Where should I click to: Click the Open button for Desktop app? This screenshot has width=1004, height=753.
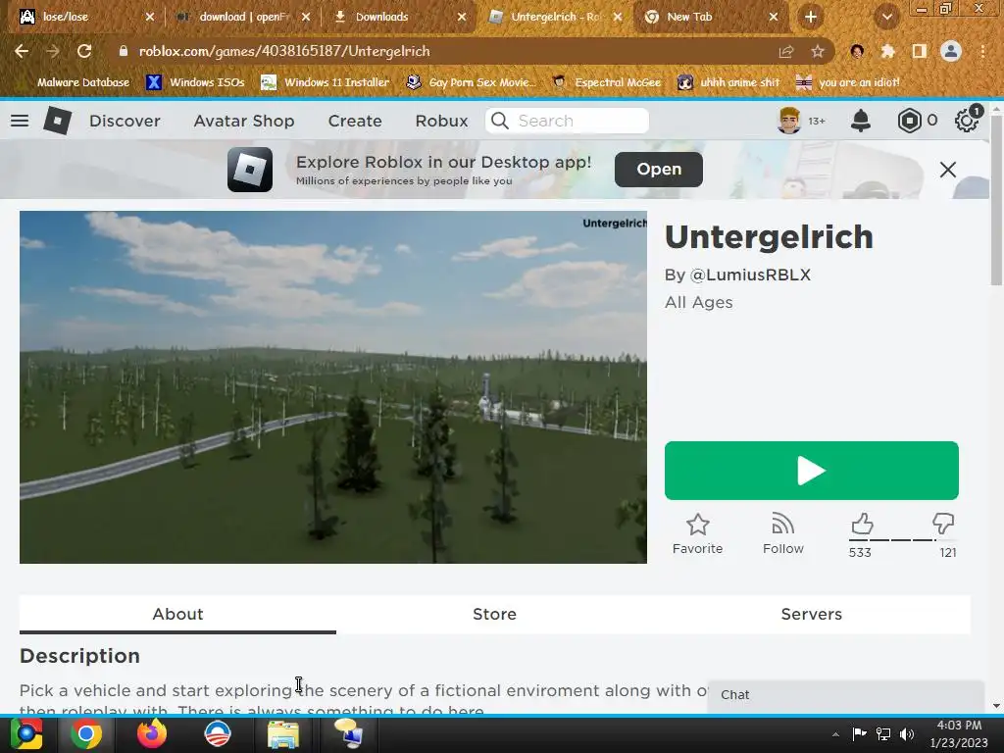(658, 169)
